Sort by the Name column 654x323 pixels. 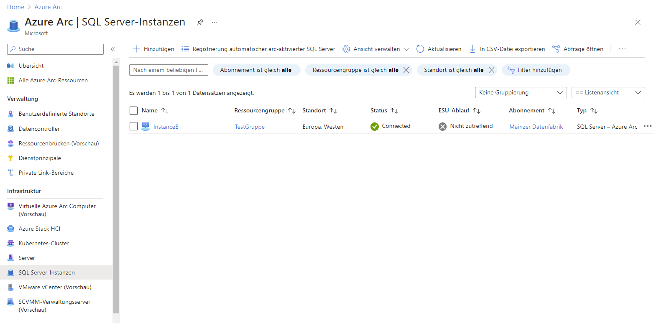(154, 111)
